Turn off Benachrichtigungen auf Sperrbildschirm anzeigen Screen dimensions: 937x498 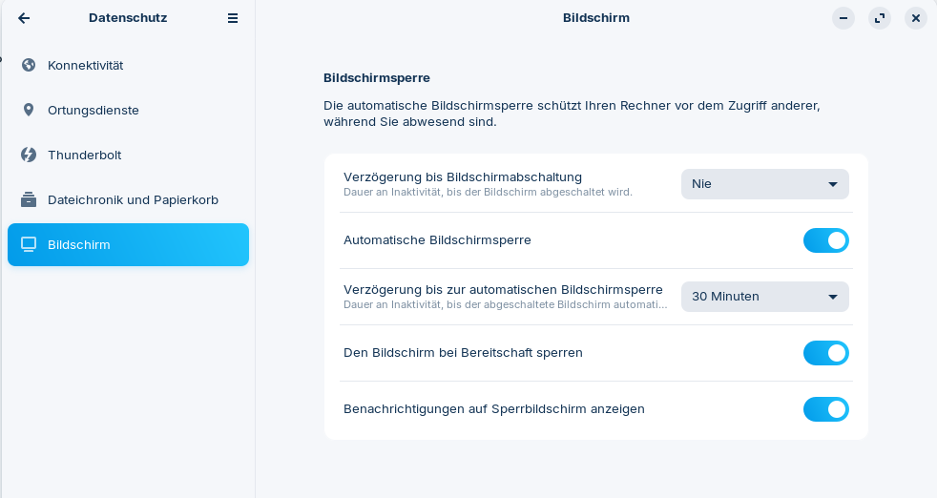point(826,409)
